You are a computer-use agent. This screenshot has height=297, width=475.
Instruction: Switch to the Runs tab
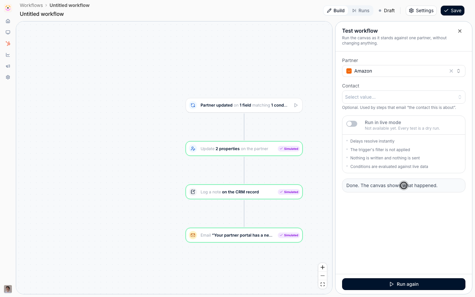pos(361,11)
